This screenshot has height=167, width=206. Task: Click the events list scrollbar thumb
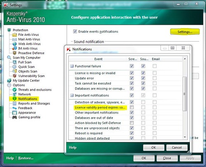pos(185,94)
